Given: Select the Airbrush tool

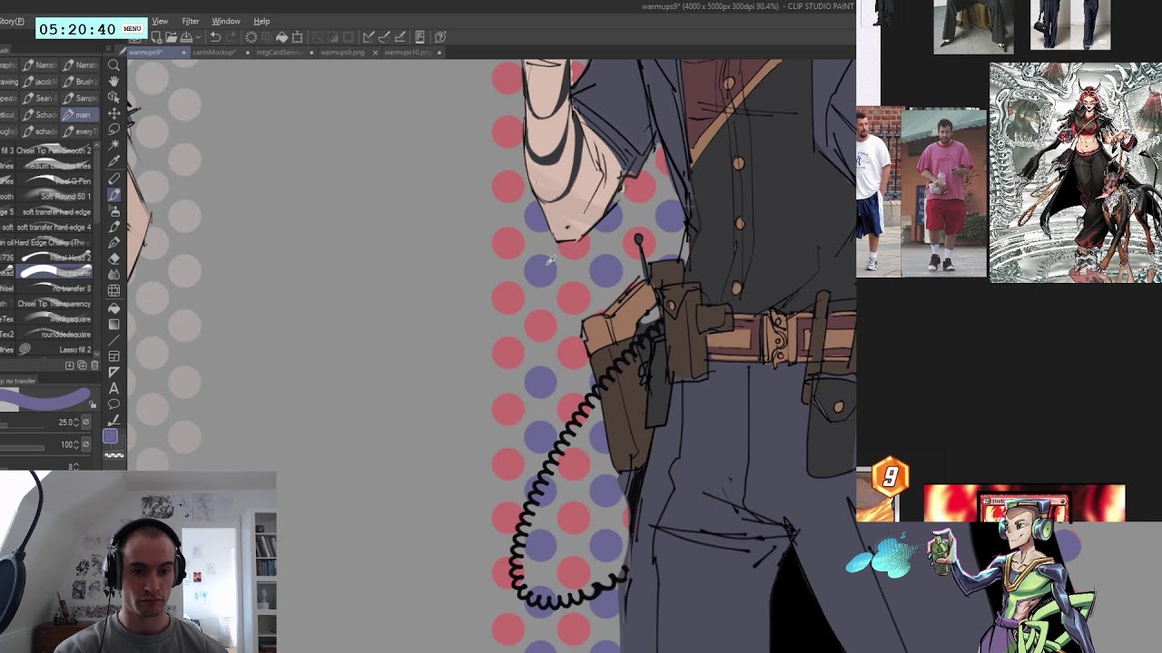Looking at the screenshot, I should coord(113,210).
